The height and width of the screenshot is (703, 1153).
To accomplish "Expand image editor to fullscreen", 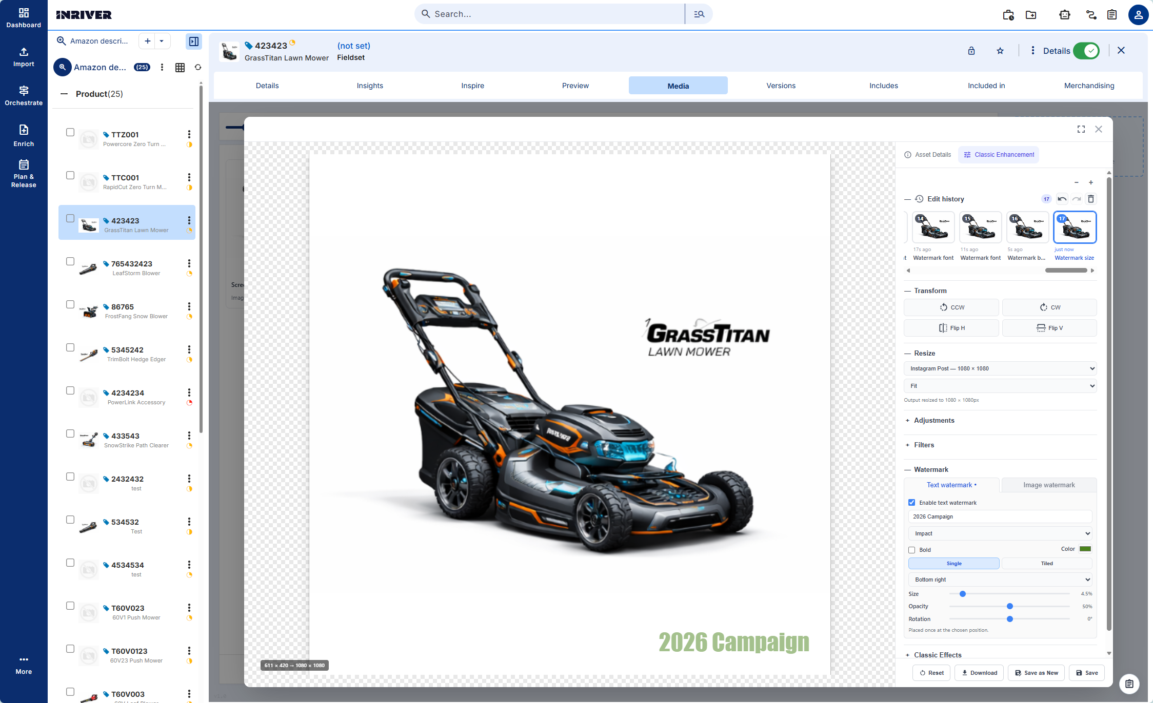I will pos(1081,129).
